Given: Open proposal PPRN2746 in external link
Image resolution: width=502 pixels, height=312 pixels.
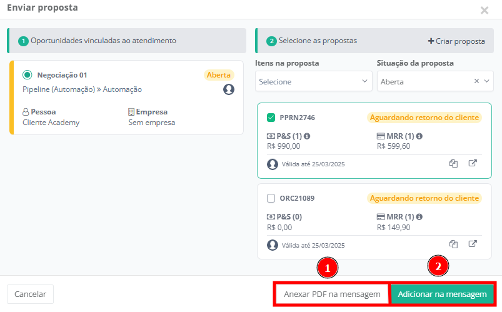Looking at the screenshot, I should tap(473, 164).
